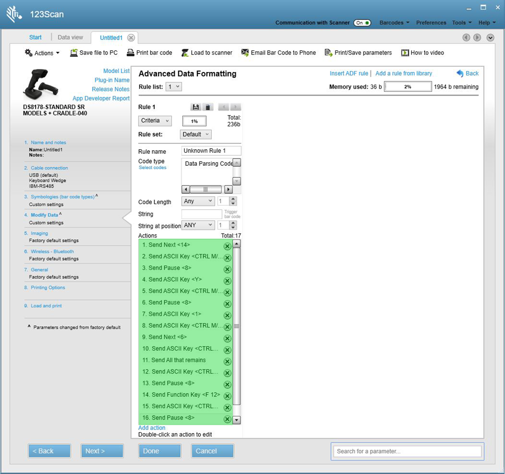Image resolution: width=505 pixels, height=474 pixels.
Task: Open the Rule set Default dropdown
Action: tap(196, 134)
